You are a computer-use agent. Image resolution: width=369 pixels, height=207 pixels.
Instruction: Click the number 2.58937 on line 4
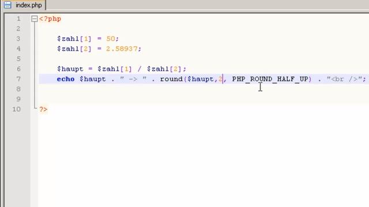(122, 49)
